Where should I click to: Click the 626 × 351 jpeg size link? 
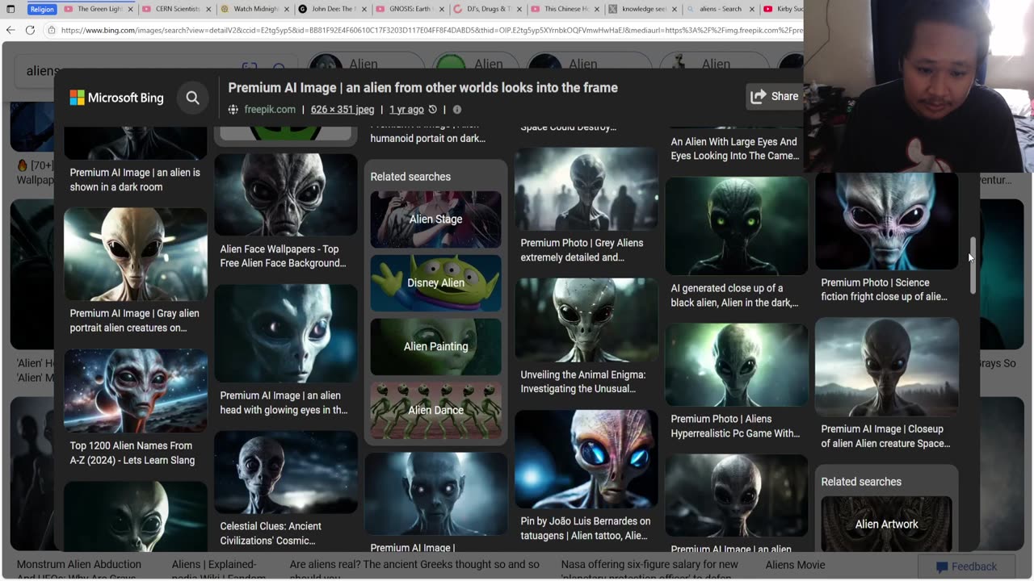coord(343,110)
